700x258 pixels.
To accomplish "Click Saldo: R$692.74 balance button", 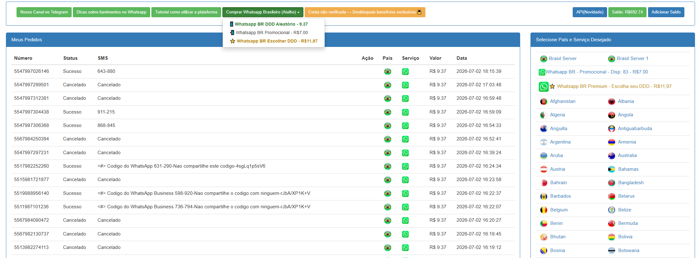I will (x=627, y=12).
